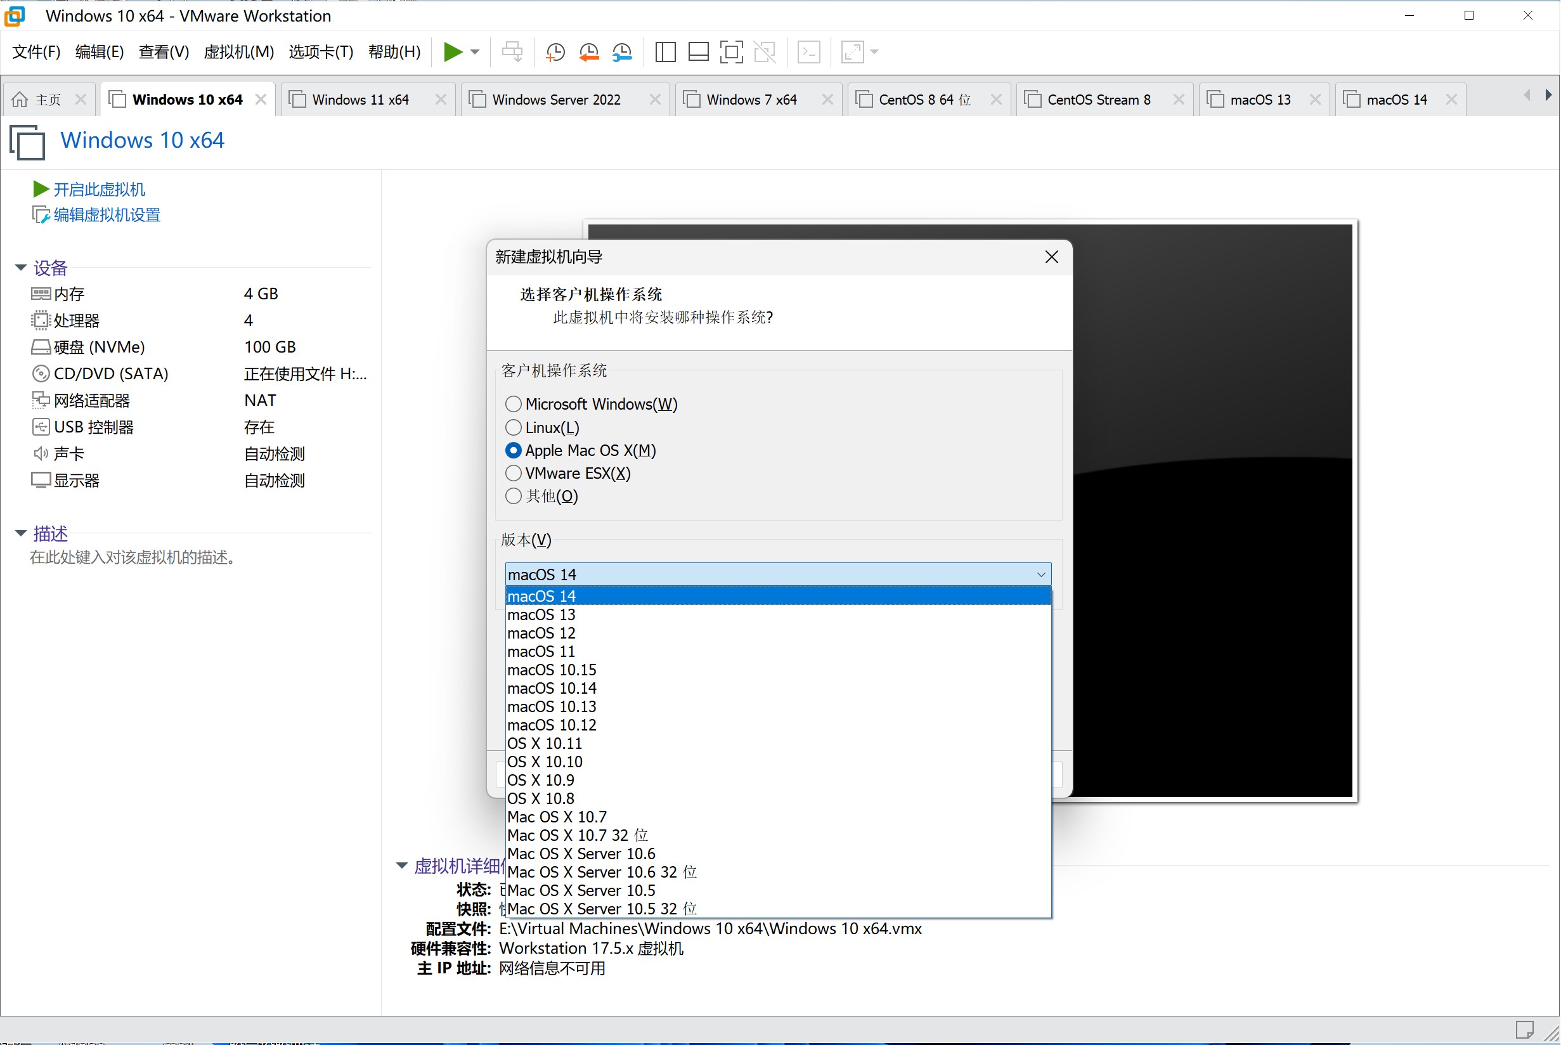The width and height of the screenshot is (1561, 1045).
Task: Choose Mac OS X 10.7 32 位 option
Action: [778, 835]
